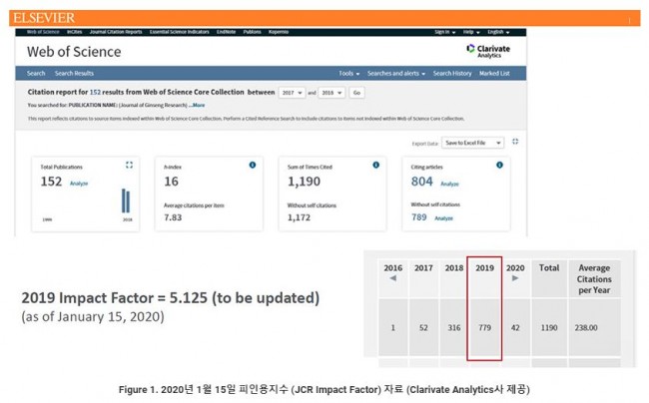Click the Search Results menu item
Viewport: 649px width, 403px height.
74,73
